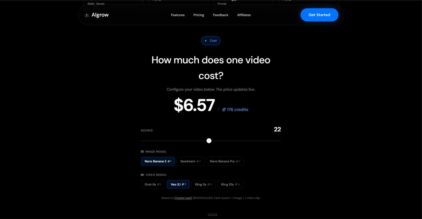Click the credits coin icon by 176 credits
The image size is (422, 219).
click(224, 110)
